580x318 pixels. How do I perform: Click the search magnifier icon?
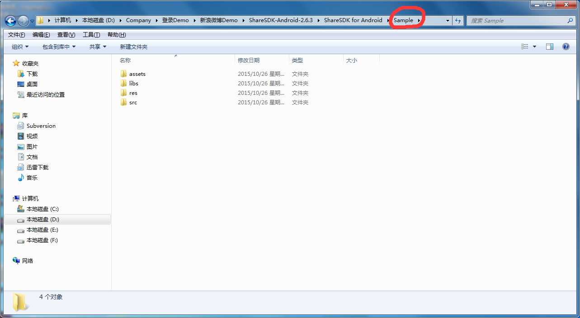click(x=571, y=20)
